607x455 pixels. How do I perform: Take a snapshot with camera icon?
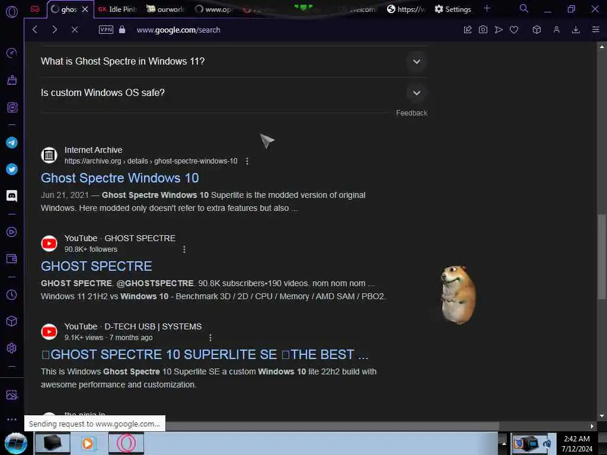(x=483, y=30)
